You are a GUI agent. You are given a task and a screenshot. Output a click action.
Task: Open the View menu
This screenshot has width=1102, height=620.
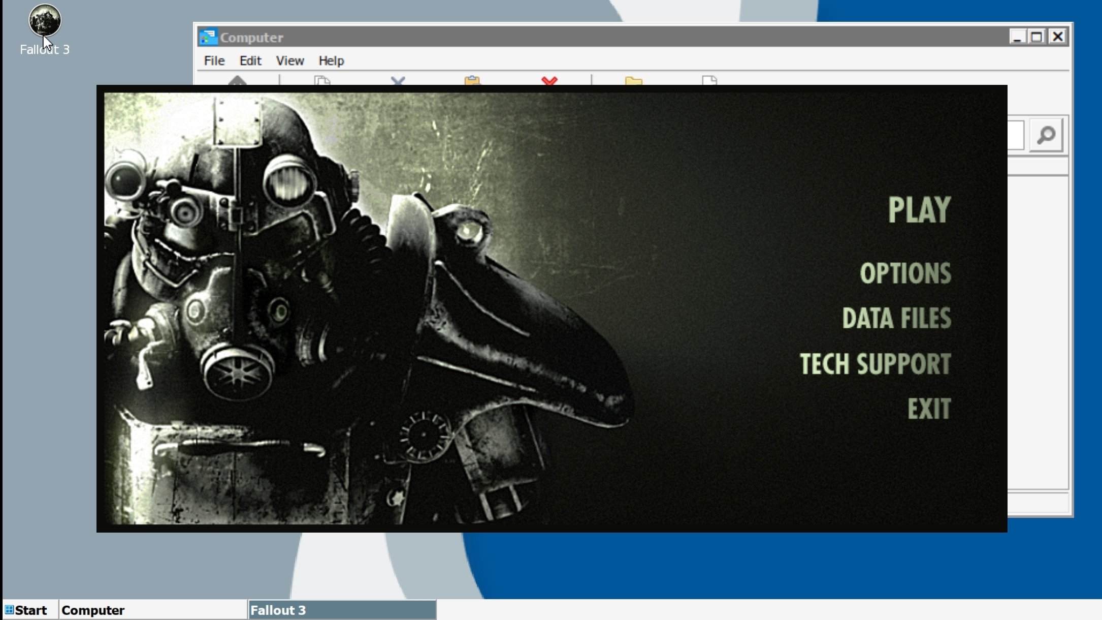tap(289, 60)
